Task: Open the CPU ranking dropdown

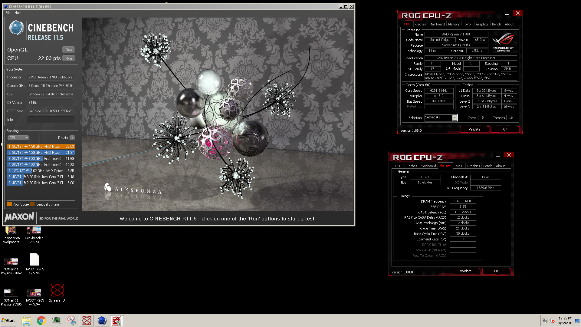Action: pyautogui.click(x=18, y=138)
